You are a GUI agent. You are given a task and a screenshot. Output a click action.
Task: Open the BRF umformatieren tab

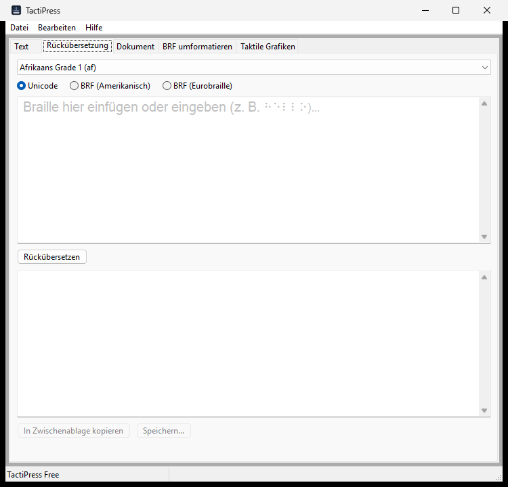197,47
